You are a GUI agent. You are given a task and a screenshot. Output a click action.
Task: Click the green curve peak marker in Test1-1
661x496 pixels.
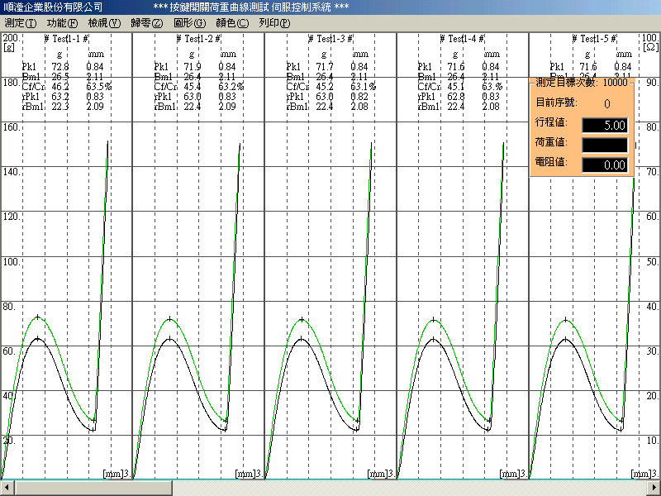38,317
